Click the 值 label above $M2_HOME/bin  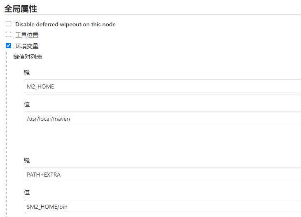(x=27, y=192)
